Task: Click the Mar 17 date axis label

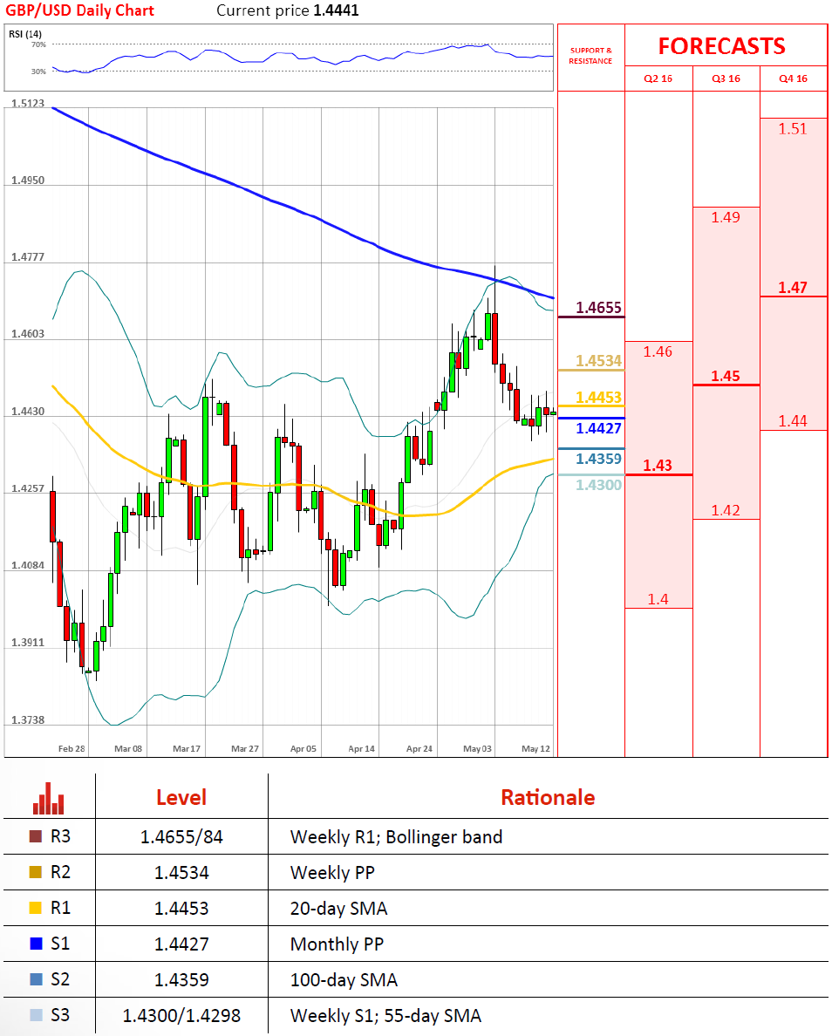Action: pyautogui.click(x=187, y=748)
